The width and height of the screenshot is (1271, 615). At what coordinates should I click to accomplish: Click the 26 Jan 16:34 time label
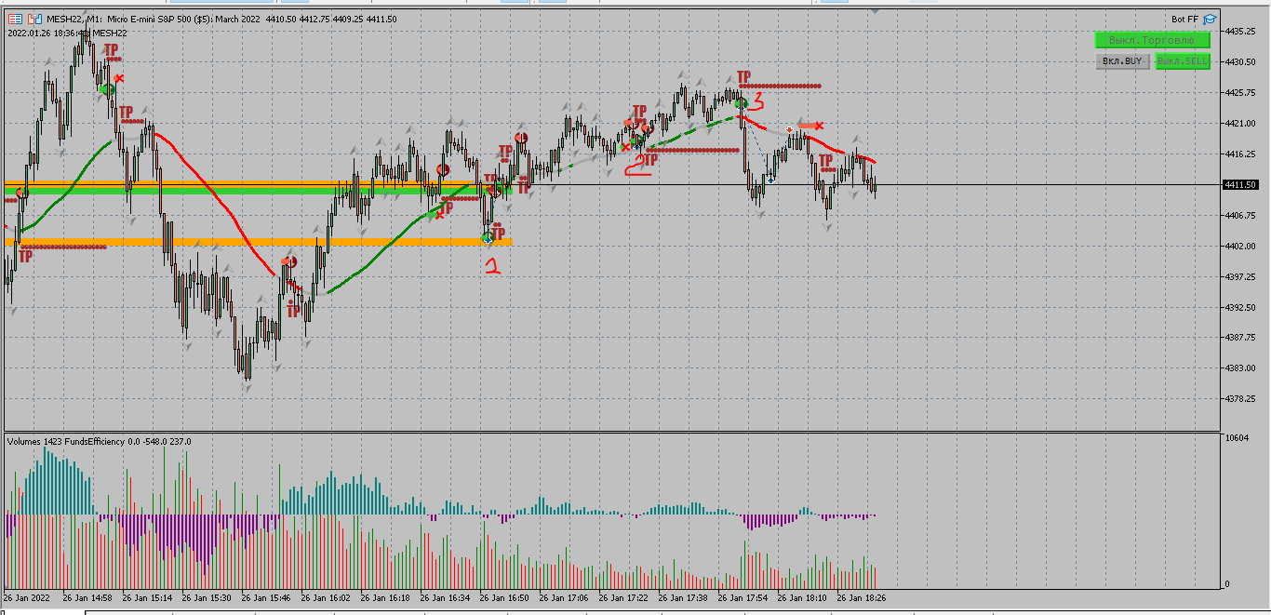(445, 598)
